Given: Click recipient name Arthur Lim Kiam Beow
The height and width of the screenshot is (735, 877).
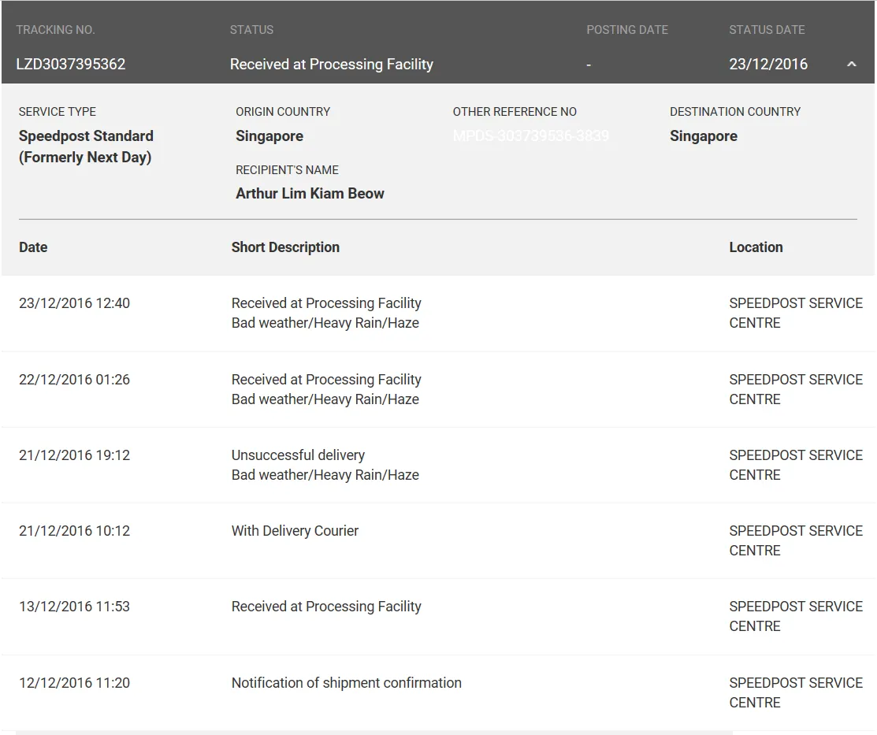Looking at the screenshot, I should [310, 194].
